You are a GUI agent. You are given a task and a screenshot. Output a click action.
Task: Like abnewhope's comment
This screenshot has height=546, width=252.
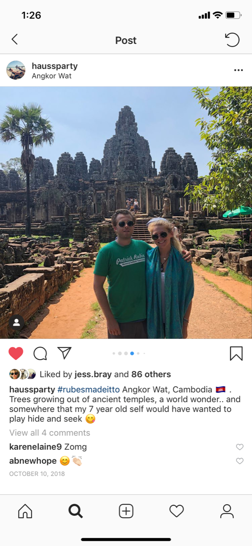point(240,461)
